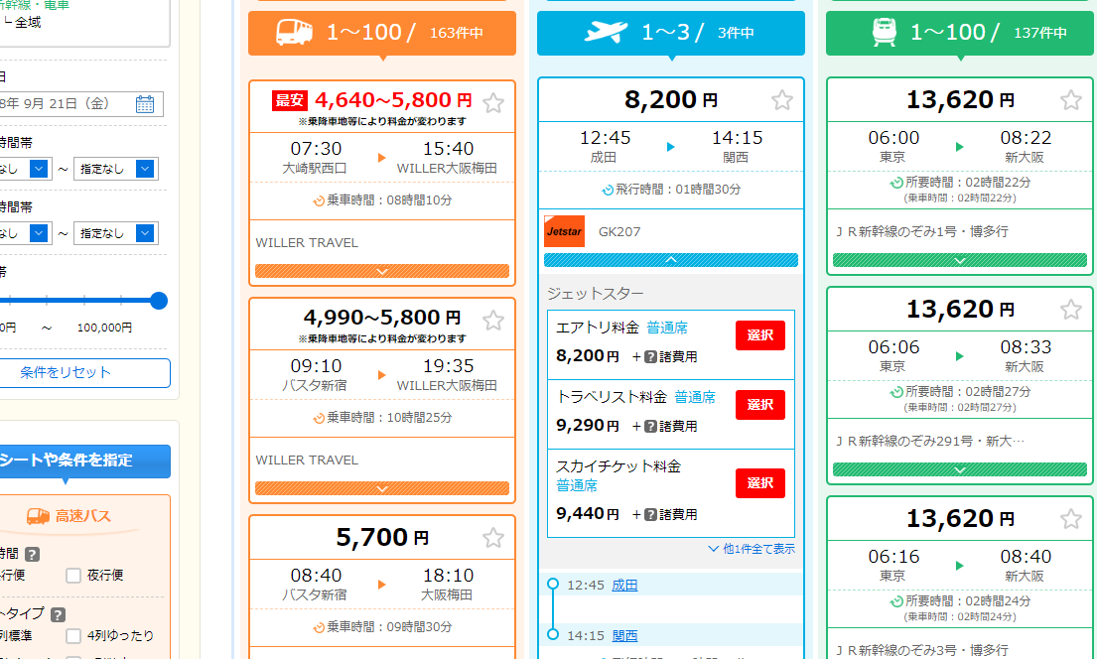
Task: Click the 高速バス bus icon in filter panel
Action: point(38,516)
